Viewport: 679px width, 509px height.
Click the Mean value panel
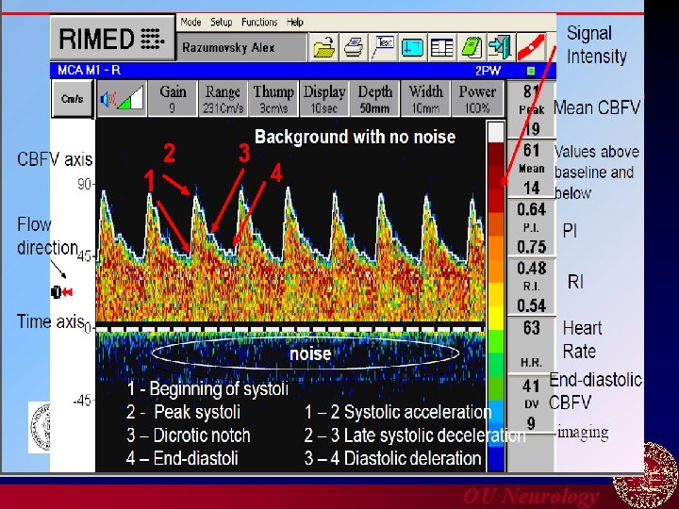531,169
